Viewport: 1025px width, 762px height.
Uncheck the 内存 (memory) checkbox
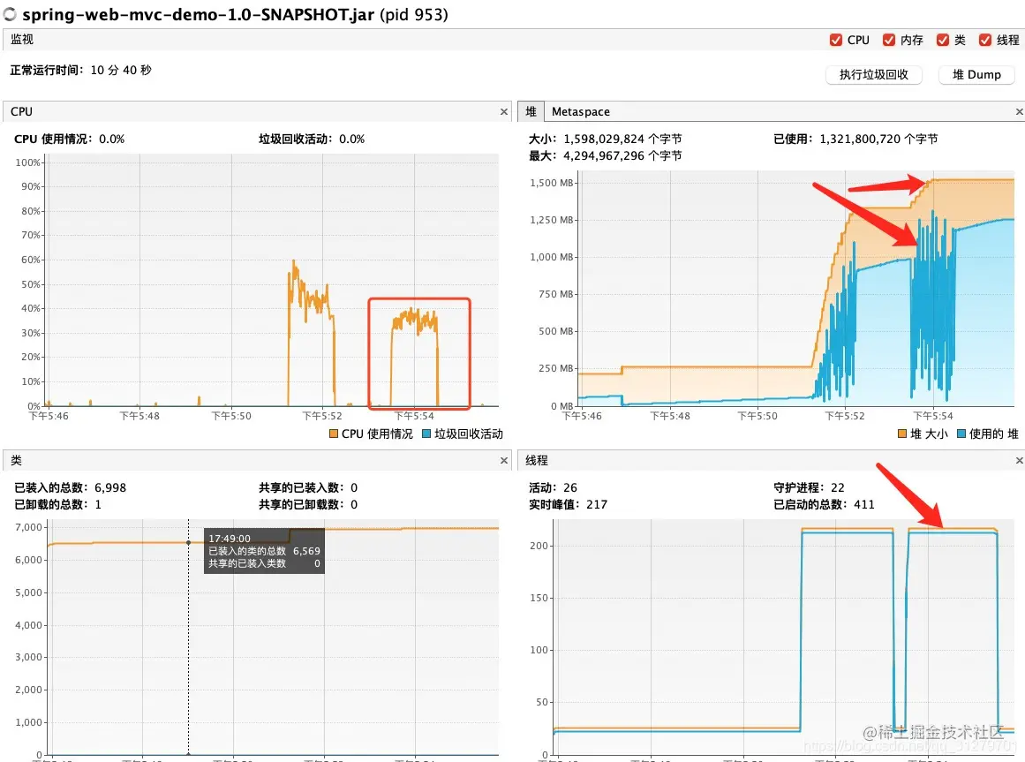coord(888,40)
